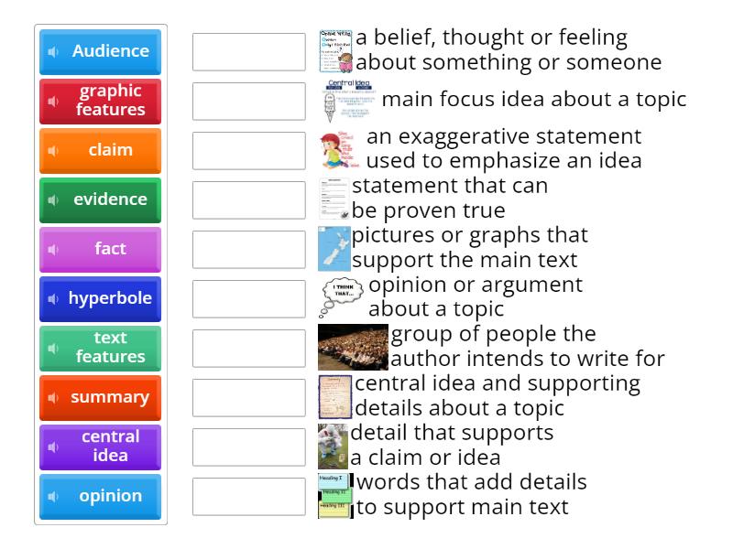
Task: Click speaker icon on claim tile
Action: pyautogui.click(x=53, y=151)
